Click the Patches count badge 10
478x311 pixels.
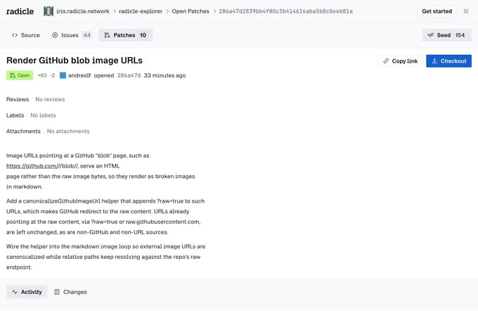pos(143,35)
